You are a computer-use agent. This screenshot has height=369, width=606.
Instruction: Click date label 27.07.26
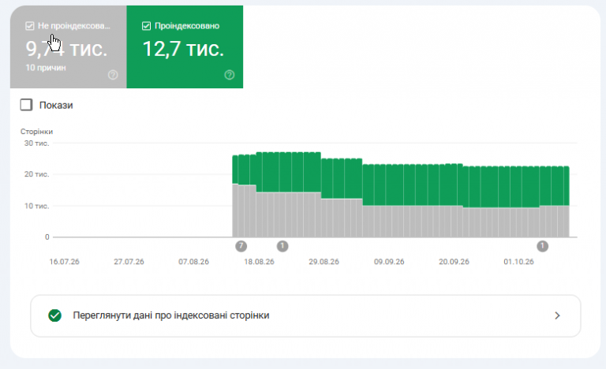[x=129, y=262]
